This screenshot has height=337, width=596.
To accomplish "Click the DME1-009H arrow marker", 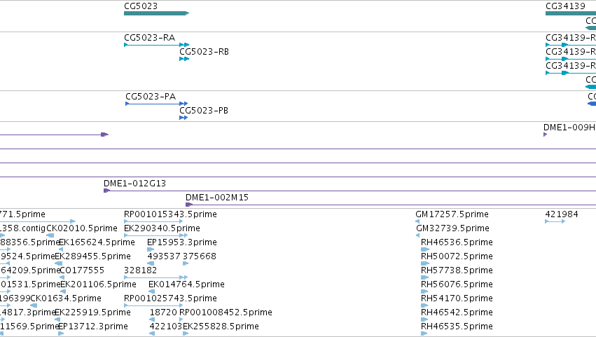I will [545, 135].
